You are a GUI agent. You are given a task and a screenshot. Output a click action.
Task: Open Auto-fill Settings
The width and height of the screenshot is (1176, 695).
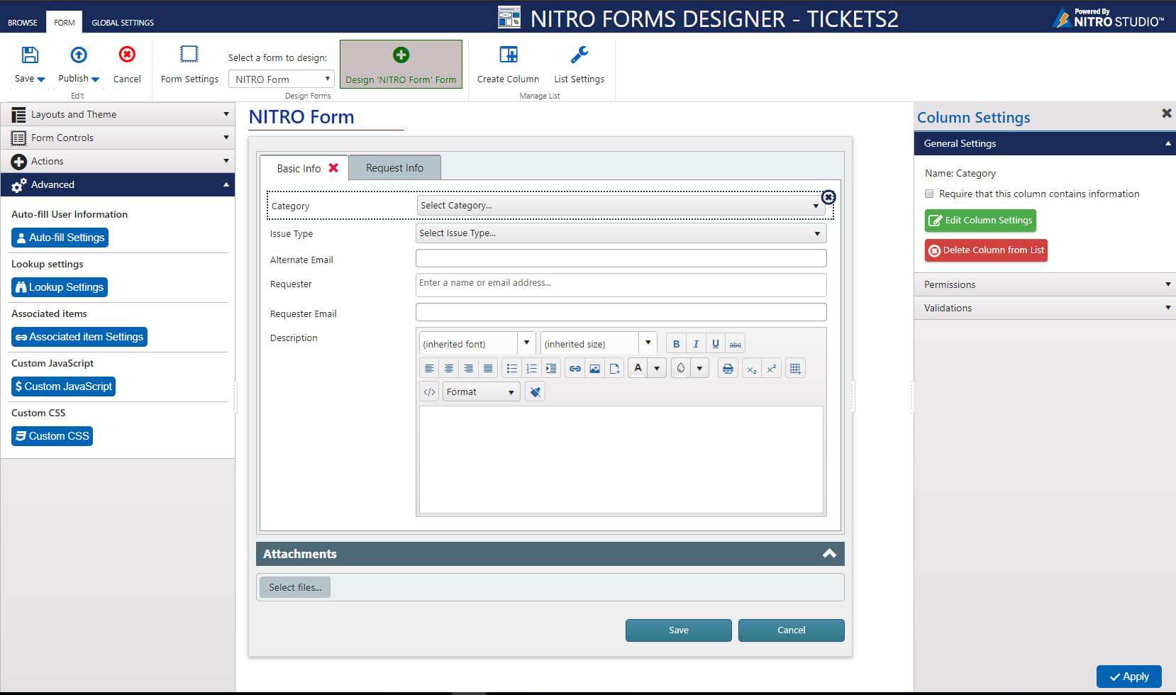60,238
